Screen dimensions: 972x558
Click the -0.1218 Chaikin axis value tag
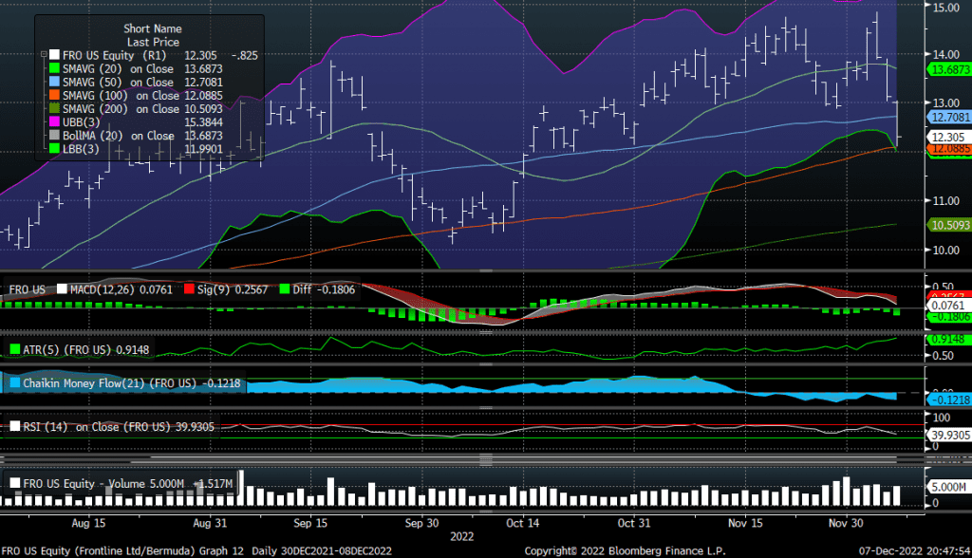[x=949, y=400]
